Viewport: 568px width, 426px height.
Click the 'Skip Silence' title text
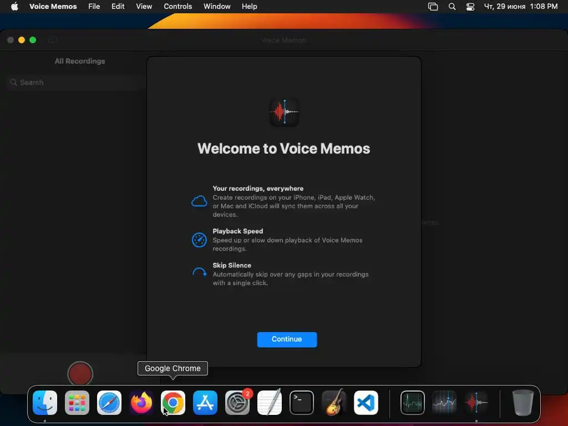click(232, 265)
